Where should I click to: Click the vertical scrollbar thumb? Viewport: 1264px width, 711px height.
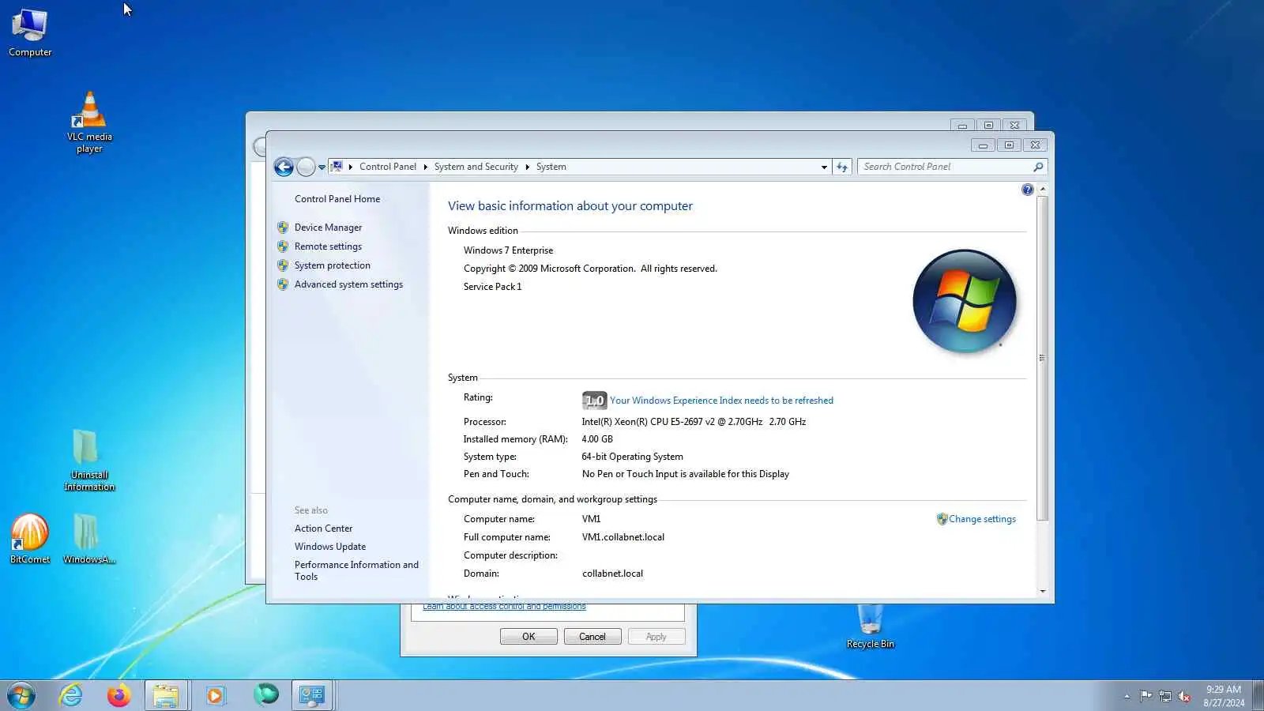[1043, 358]
